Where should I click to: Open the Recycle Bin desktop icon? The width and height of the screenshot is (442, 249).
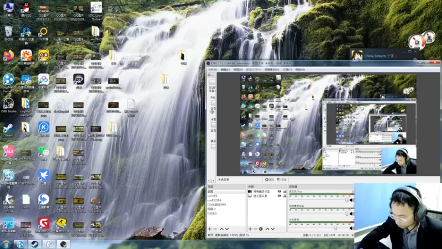pyautogui.click(x=9, y=33)
